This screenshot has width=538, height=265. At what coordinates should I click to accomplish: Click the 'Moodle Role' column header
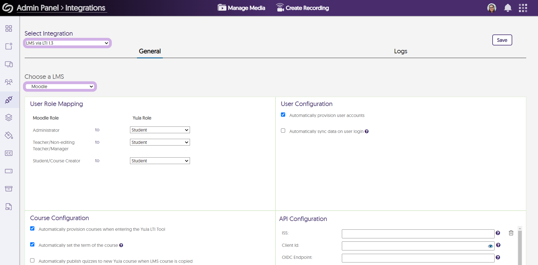(46, 118)
